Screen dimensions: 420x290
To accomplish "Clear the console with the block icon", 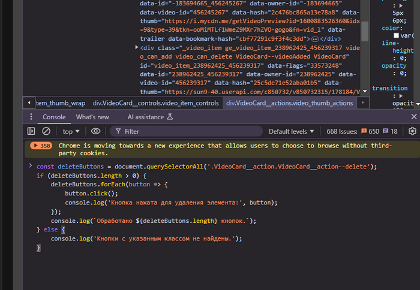I will 46,131.
